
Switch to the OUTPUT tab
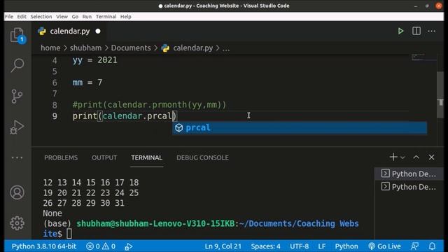click(104, 157)
